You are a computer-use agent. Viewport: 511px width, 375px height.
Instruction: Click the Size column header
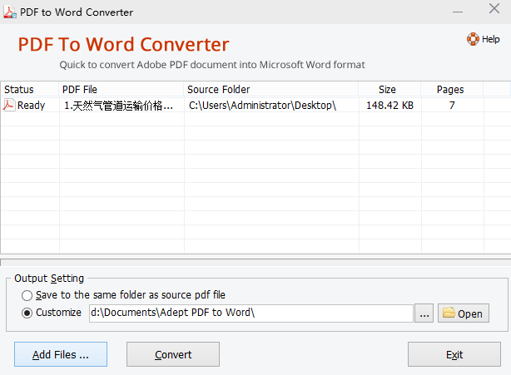(388, 89)
